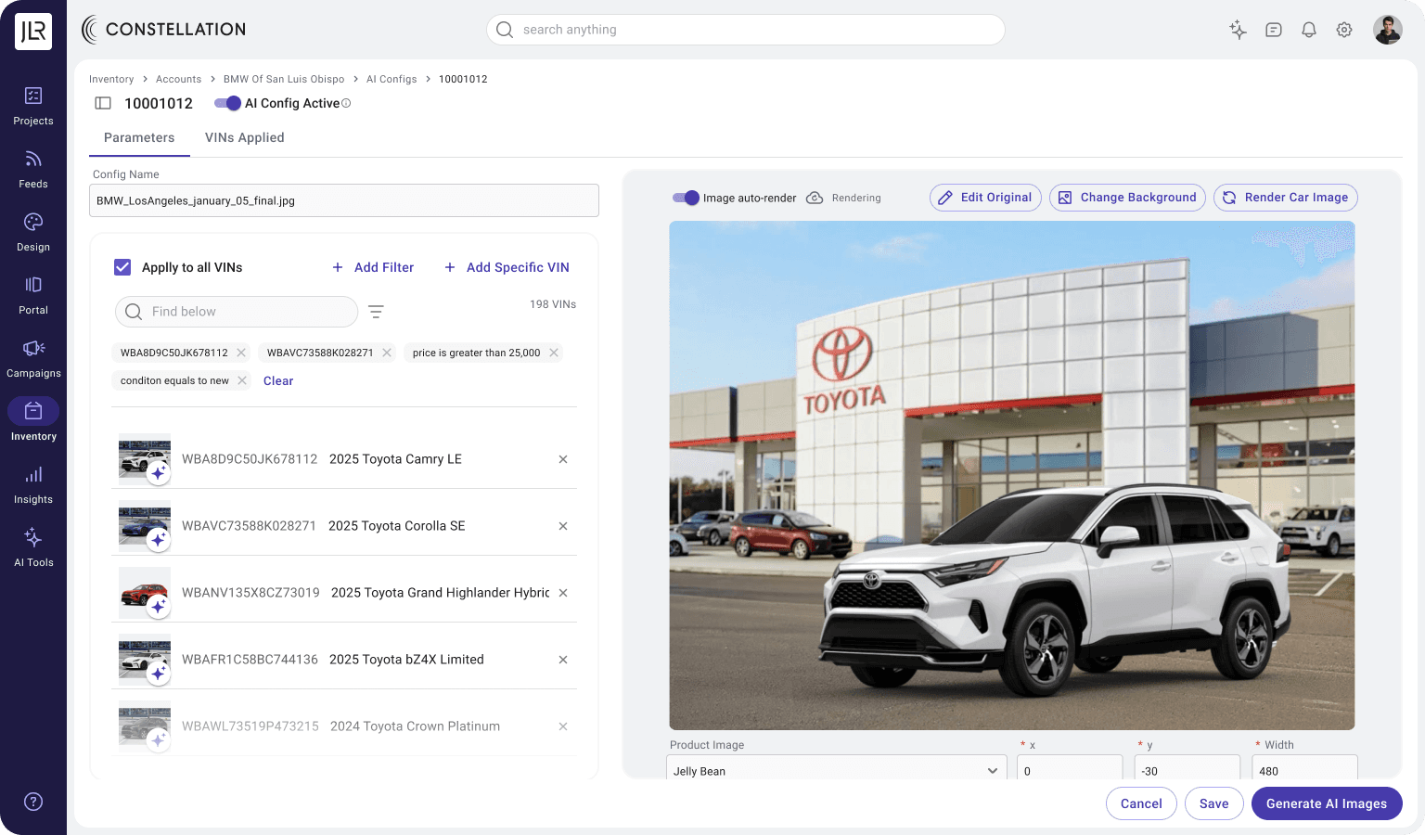Open the Toyota Camry LE thumbnail
The width and height of the screenshot is (1425, 835).
[x=145, y=459]
